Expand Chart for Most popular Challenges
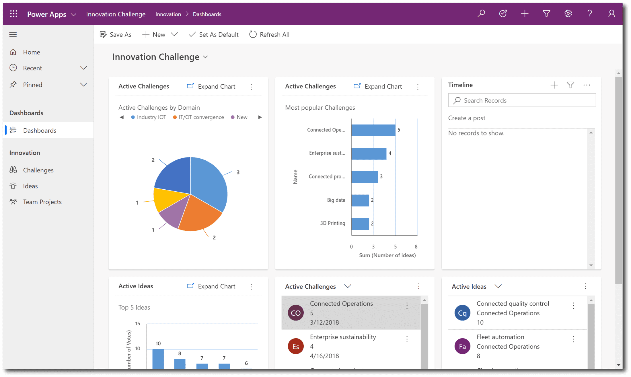This screenshot has height=377, width=631. pyautogui.click(x=378, y=86)
